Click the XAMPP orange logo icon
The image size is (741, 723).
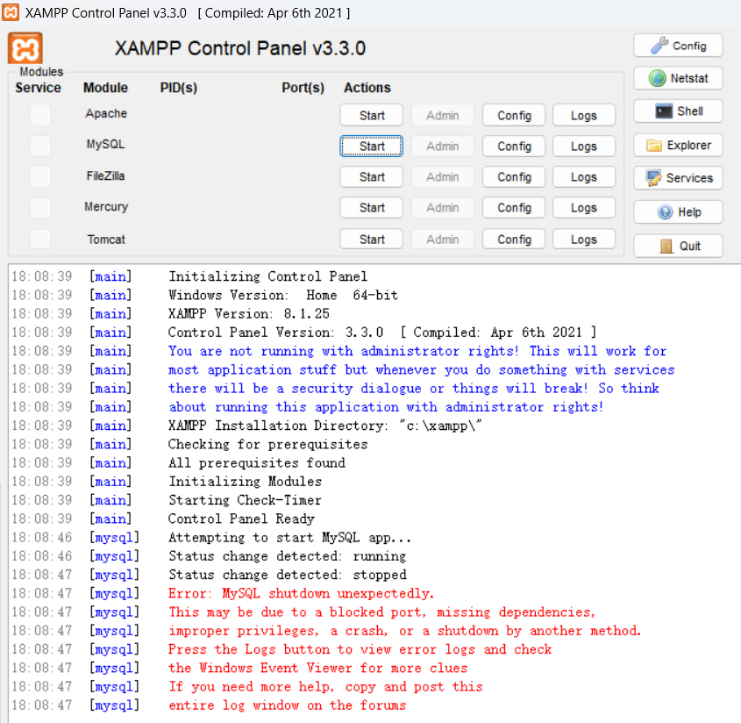25,47
